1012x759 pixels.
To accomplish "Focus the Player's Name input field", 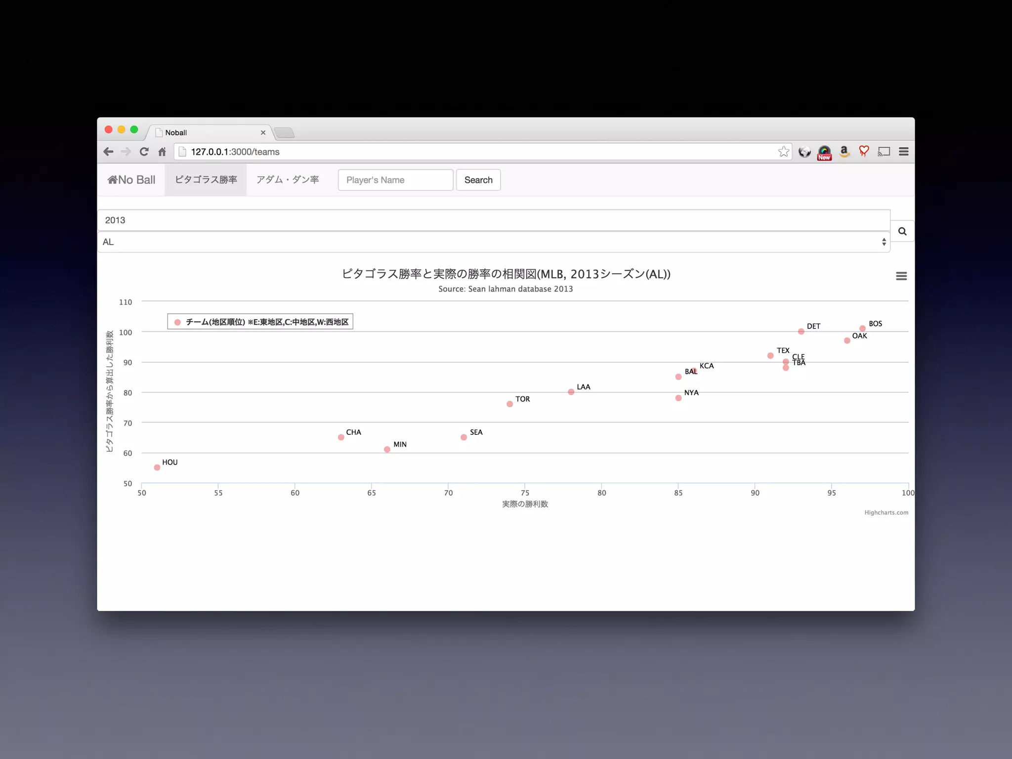I will (x=395, y=180).
